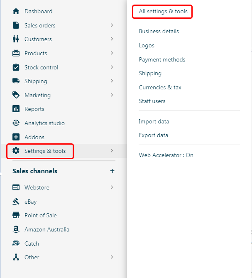Click the Dashboard home icon

16,11
